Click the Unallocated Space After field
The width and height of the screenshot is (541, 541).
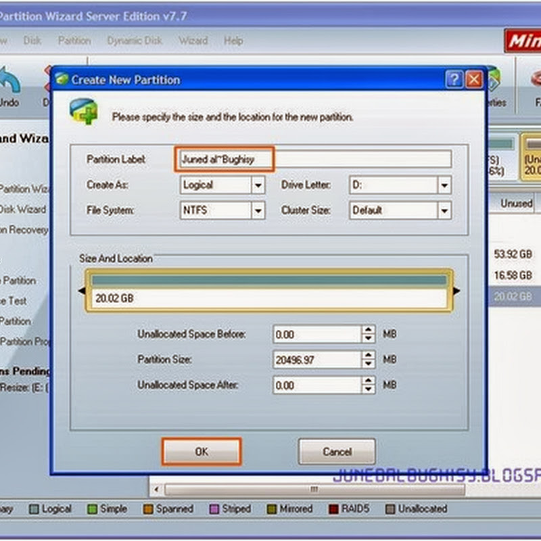click(x=316, y=385)
